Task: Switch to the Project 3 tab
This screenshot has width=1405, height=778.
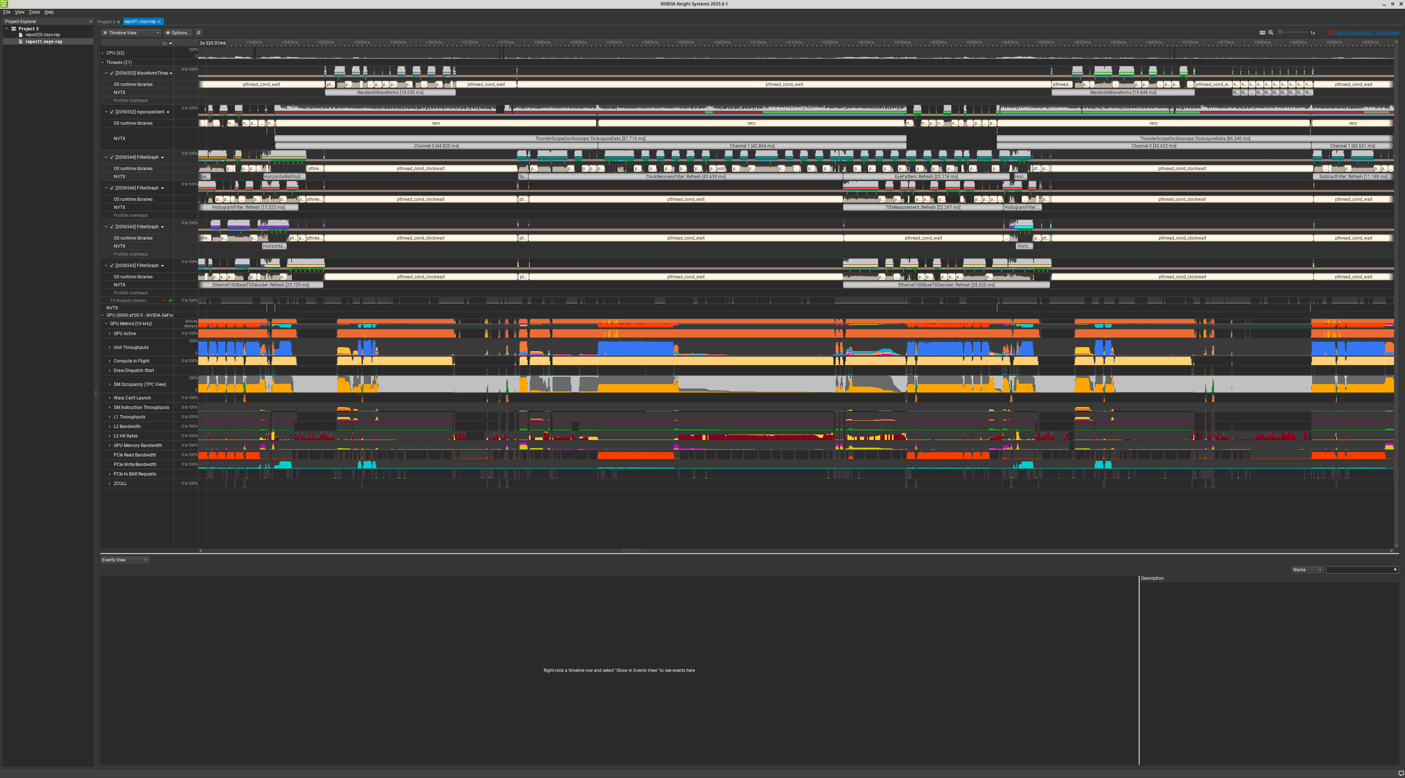Action: pyautogui.click(x=106, y=22)
